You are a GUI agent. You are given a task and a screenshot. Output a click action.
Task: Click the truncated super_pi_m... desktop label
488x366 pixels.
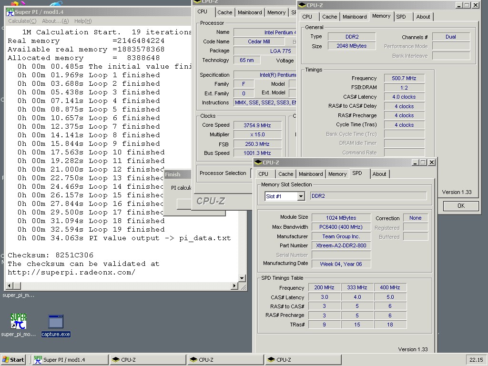[x=19, y=295]
